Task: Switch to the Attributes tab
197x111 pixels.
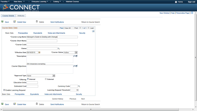Action: coord(21,16)
